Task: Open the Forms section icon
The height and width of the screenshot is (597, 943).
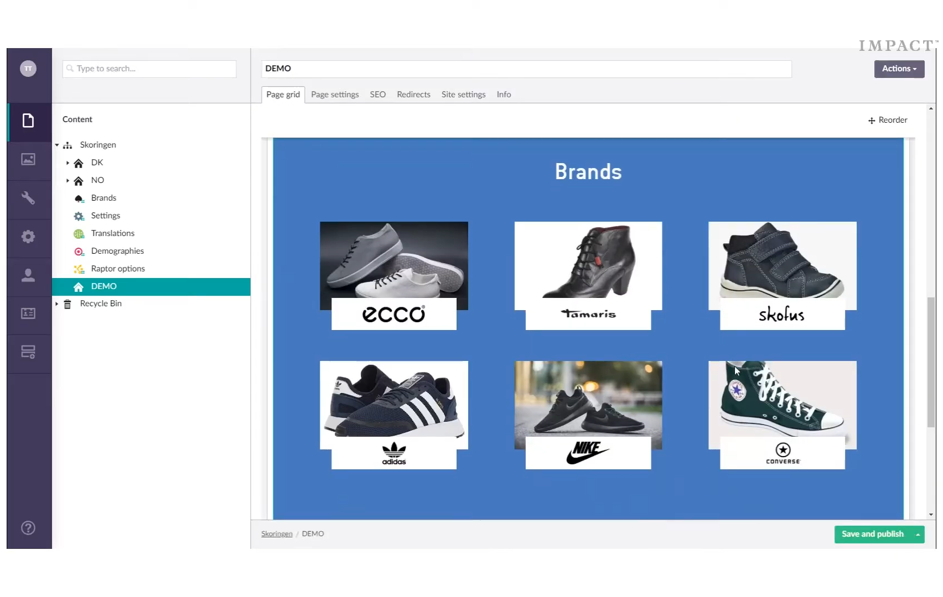Action: click(x=28, y=352)
